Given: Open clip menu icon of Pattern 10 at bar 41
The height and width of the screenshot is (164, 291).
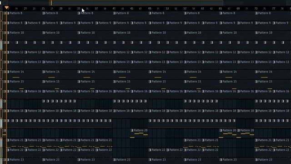Looking at the screenshot, I should (114, 33).
